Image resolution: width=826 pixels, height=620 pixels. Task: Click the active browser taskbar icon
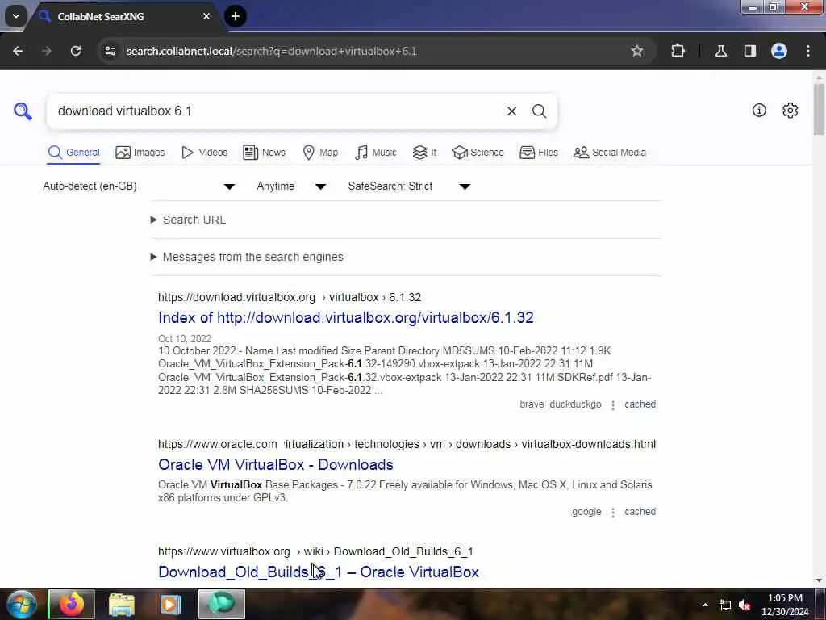pos(222,604)
